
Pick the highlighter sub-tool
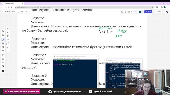(8, 32)
